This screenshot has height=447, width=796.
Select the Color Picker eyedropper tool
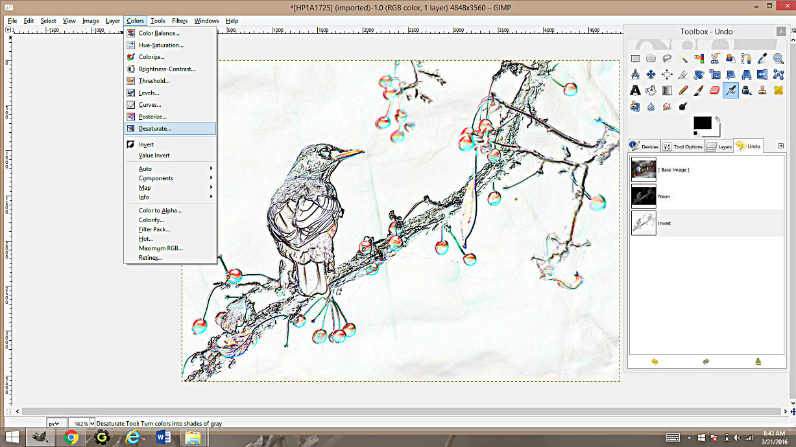click(762, 58)
